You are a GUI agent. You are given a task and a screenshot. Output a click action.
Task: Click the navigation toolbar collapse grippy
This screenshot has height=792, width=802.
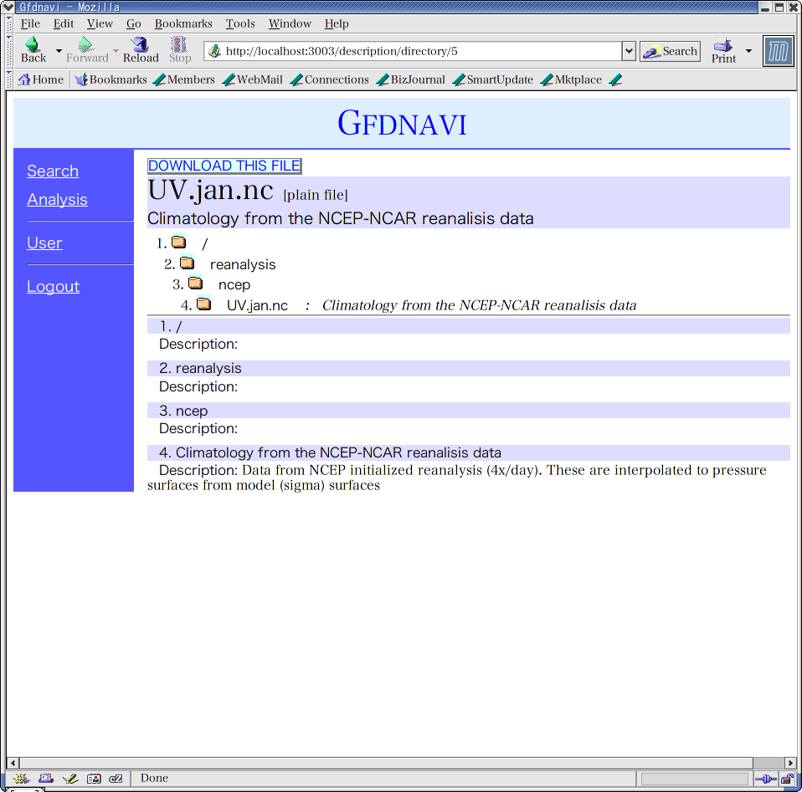tap(9, 51)
